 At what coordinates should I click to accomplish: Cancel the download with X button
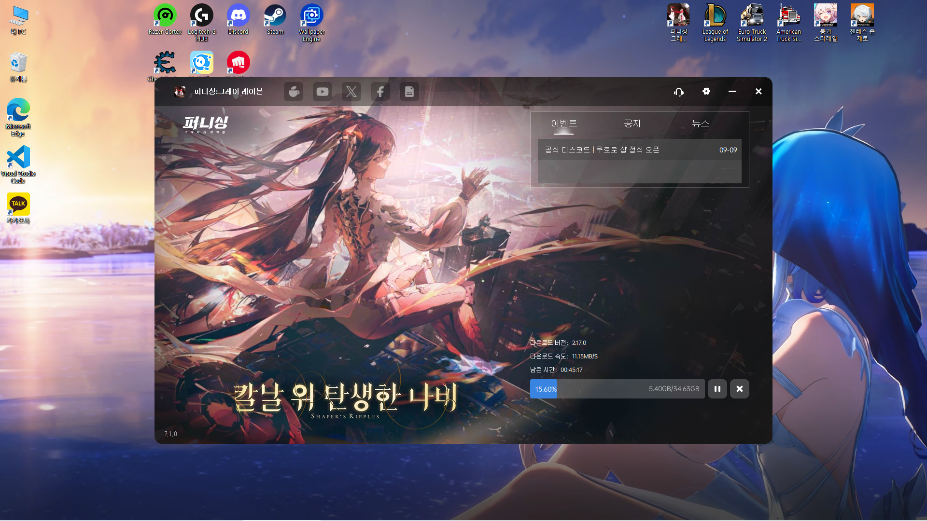740,389
